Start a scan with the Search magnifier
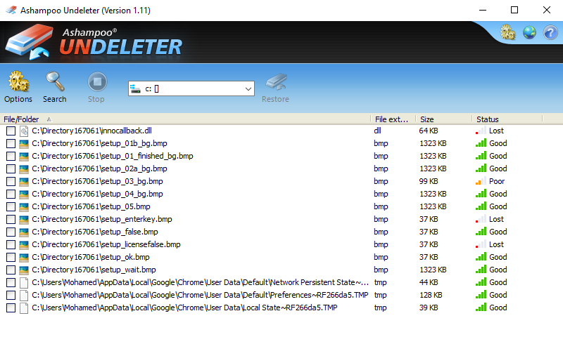 [x=55, y=81]
